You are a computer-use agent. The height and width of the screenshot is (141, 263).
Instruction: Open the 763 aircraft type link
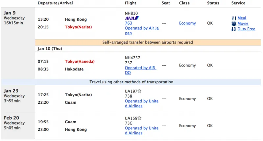129,23
